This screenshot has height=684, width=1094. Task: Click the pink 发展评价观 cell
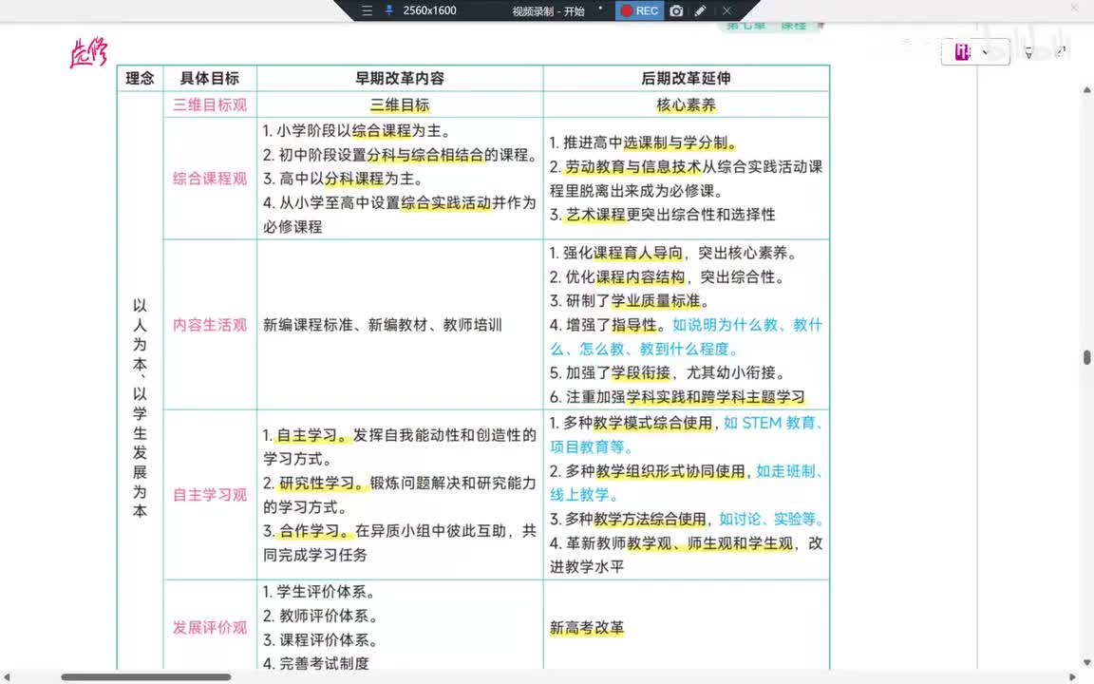coord(209,627)
